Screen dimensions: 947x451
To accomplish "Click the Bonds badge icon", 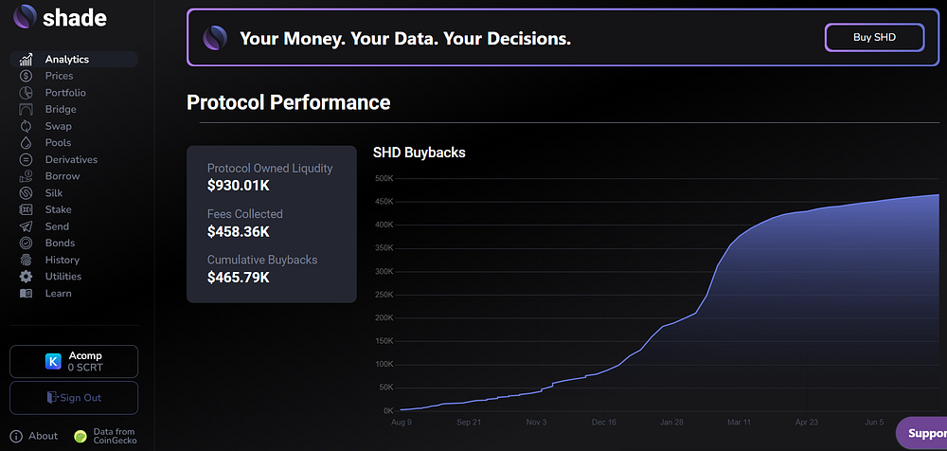I will pyautogui.click(x=26, y=244).
